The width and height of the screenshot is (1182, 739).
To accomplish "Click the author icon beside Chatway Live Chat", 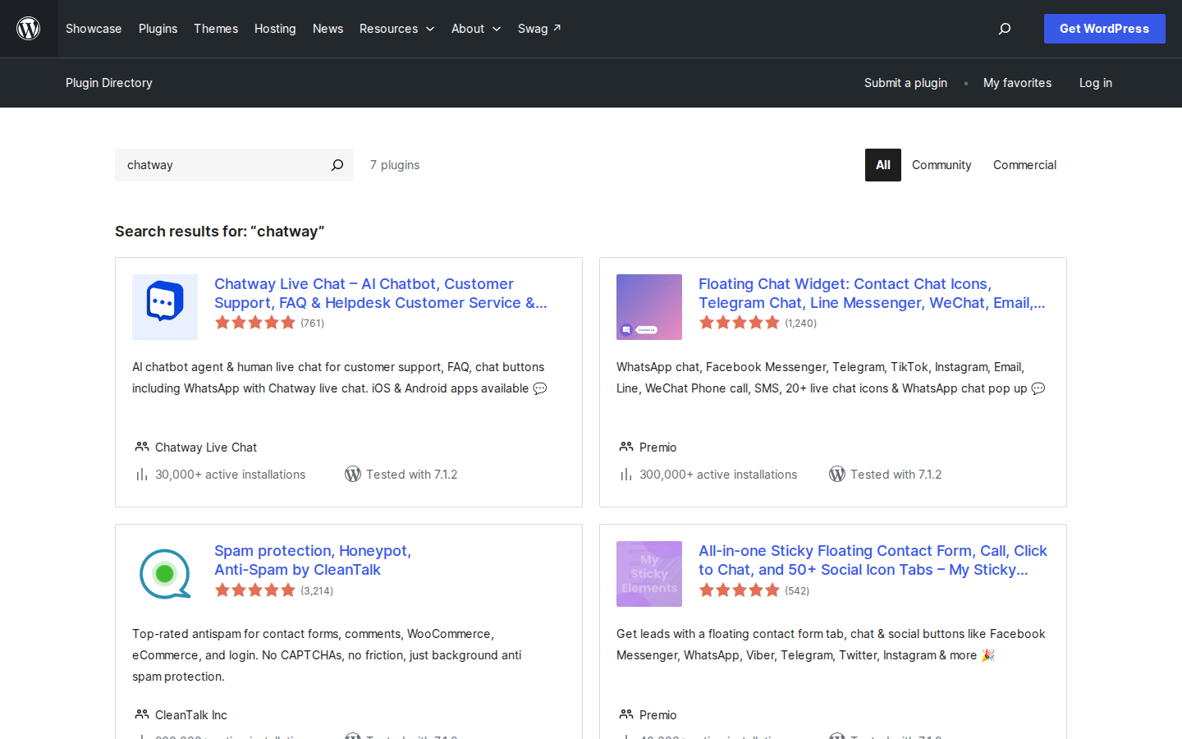I will tap(142, 447).
